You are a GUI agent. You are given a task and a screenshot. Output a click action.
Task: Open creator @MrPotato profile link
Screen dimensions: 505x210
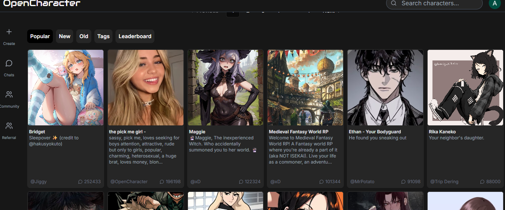coord(362,182)
